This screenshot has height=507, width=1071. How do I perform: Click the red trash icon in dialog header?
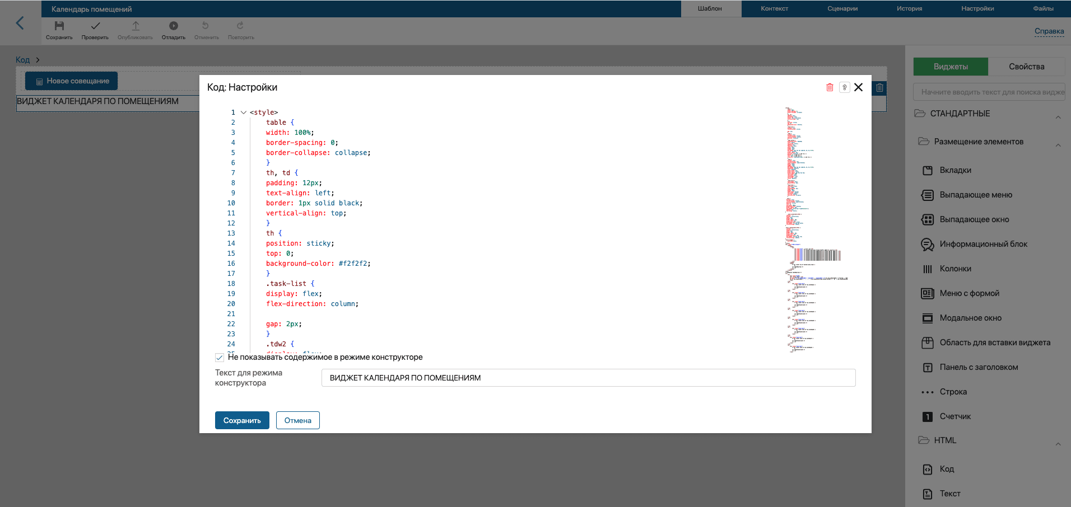click(x=830, y=87)
